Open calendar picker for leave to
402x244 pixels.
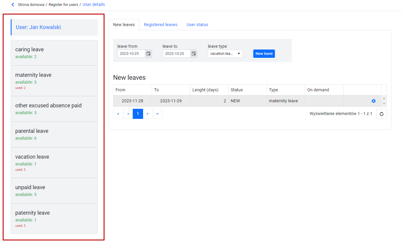(x=194, y=54)
